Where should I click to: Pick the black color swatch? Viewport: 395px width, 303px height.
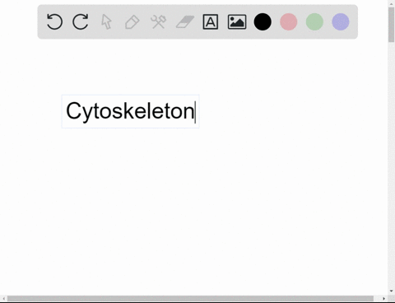pyautogui.click(x=263, y=21)
